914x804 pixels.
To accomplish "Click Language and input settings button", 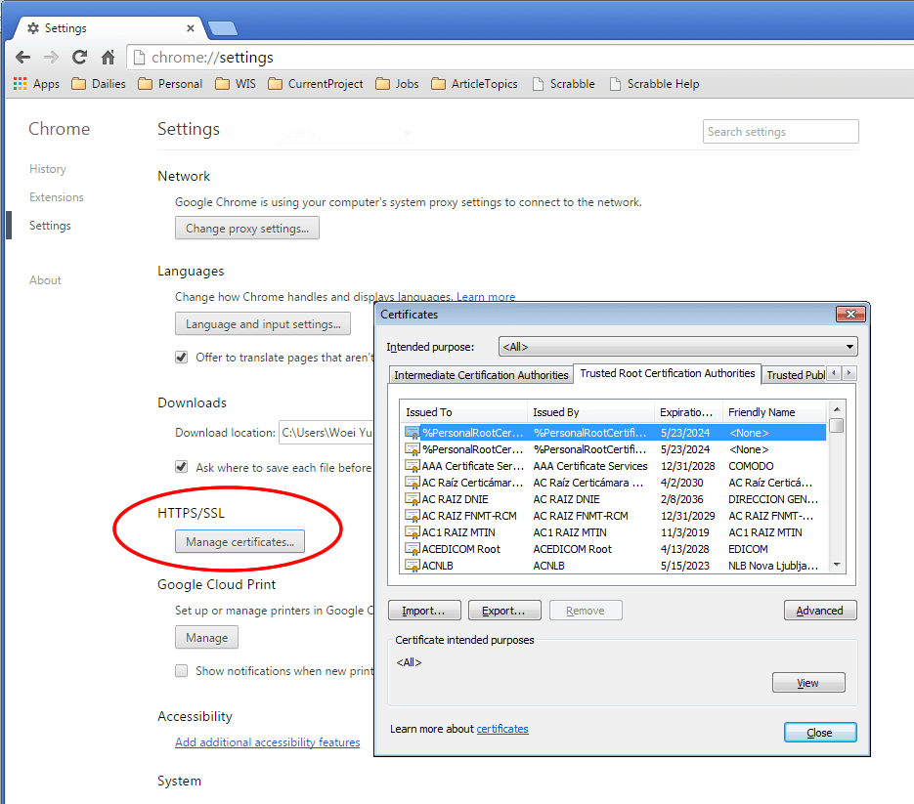I will (263, 323).
